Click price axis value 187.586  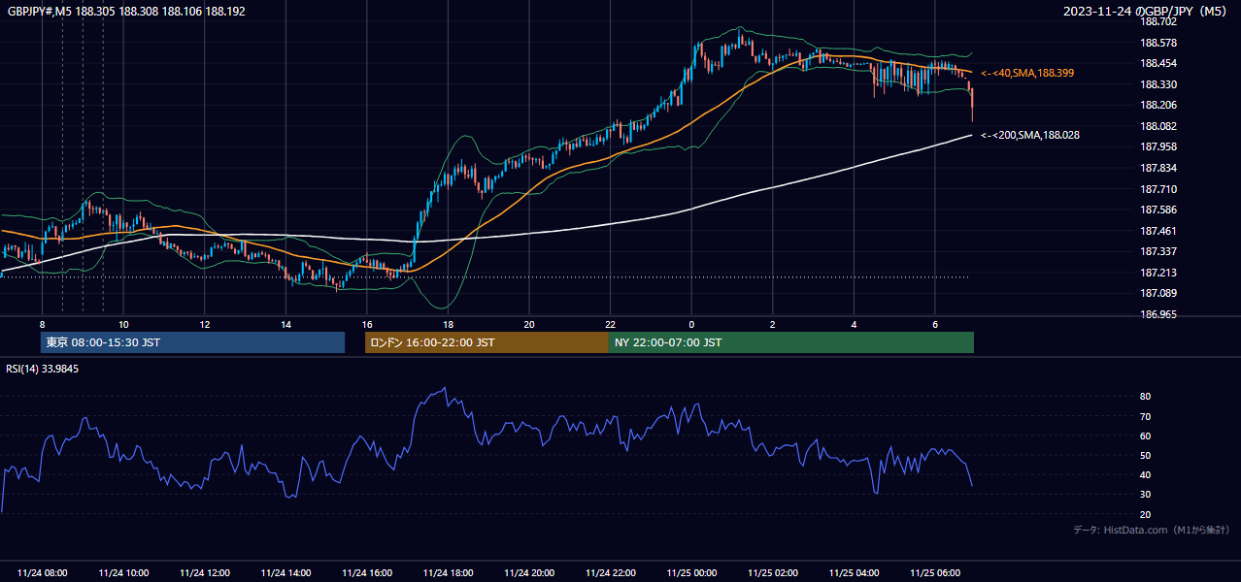tap(1158, 210)
